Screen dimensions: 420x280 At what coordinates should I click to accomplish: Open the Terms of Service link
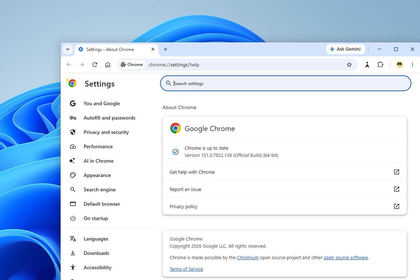point(186,269)
